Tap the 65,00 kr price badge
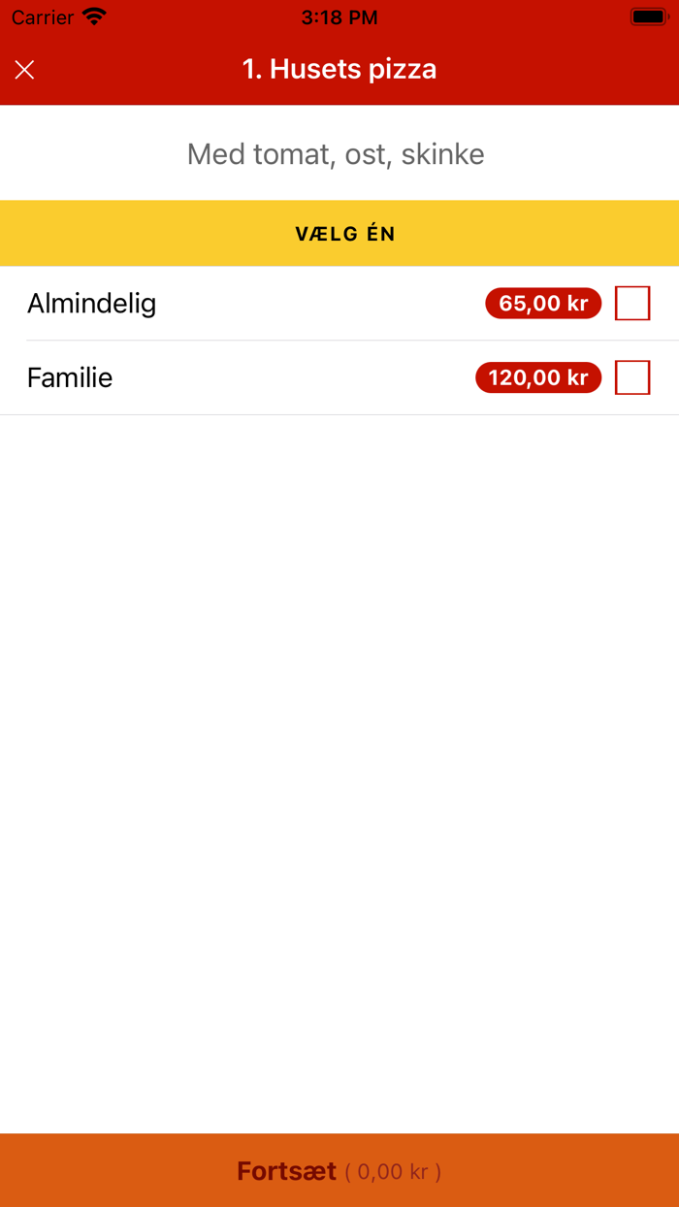679x1207 pixels. (x=542, y=303)
